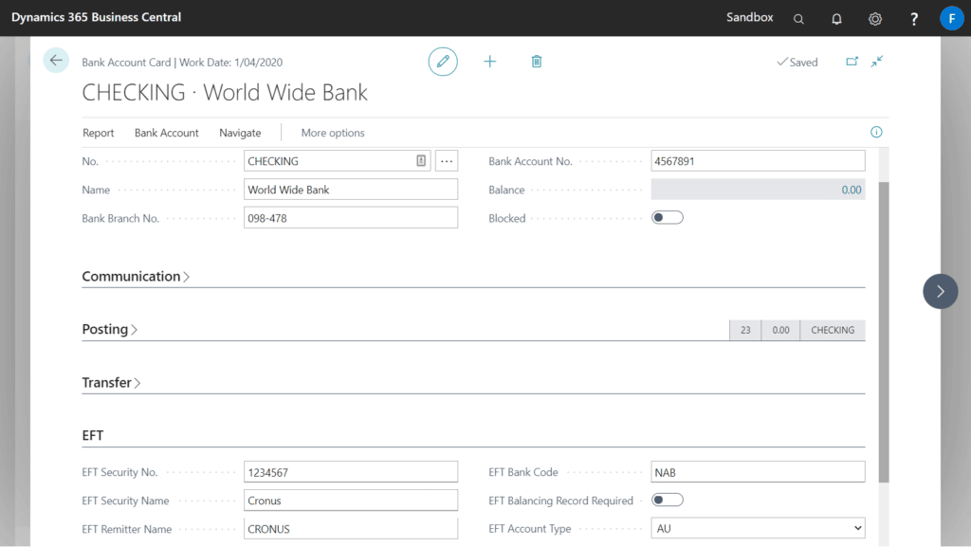Open the EFT Account Type dropdown
The width and height of the screenshot is (971, 547).
pos(852,527)
